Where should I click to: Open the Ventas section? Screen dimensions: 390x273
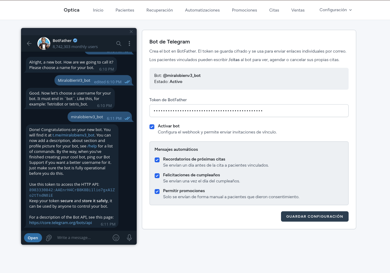click(x=298, y=10)
